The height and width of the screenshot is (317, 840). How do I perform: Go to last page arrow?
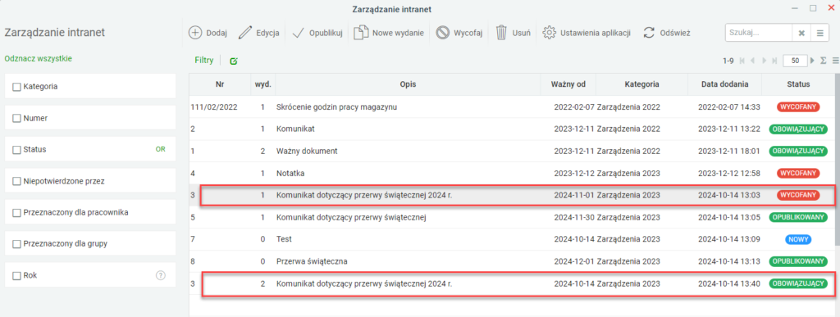point(774,61)
